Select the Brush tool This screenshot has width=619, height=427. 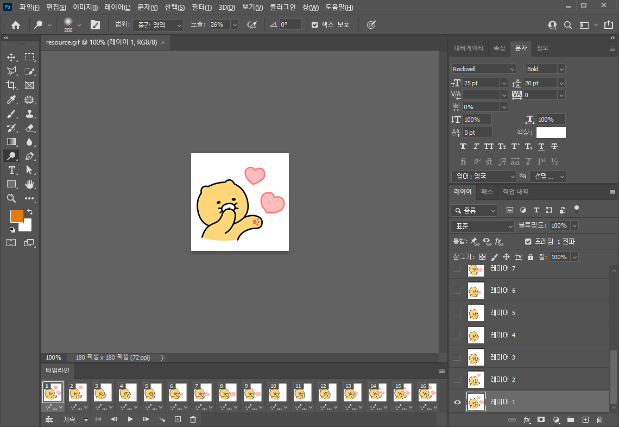pyautogui.click(x=11, y=114)
